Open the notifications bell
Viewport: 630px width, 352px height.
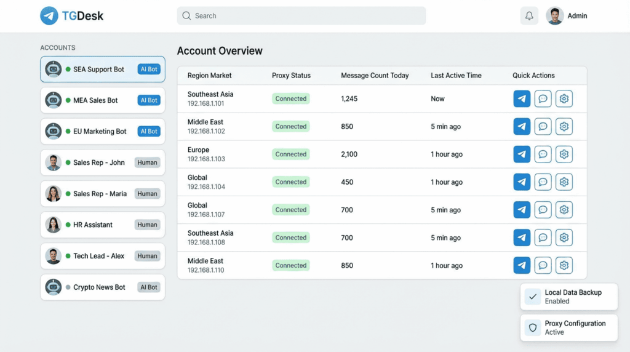tap(529, 15)
